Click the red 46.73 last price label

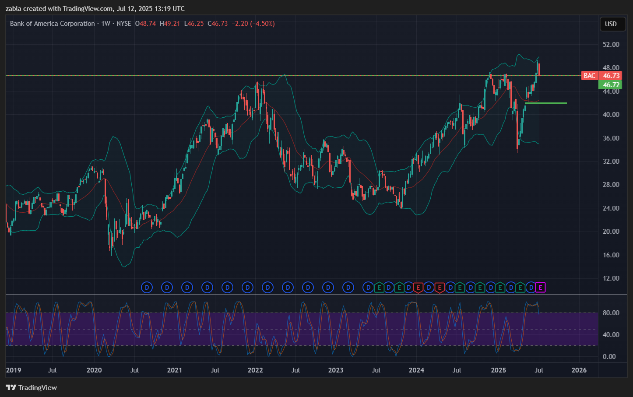pos(610,76)
